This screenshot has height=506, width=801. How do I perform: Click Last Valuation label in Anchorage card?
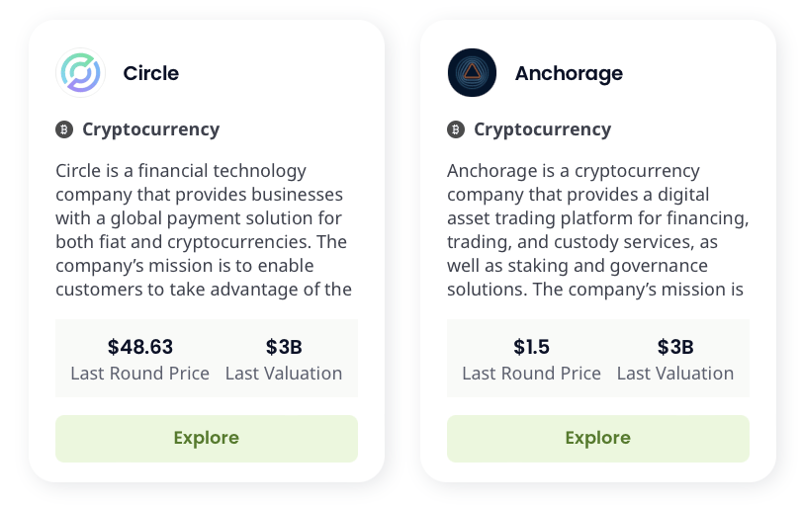click(x=674, y=374)
